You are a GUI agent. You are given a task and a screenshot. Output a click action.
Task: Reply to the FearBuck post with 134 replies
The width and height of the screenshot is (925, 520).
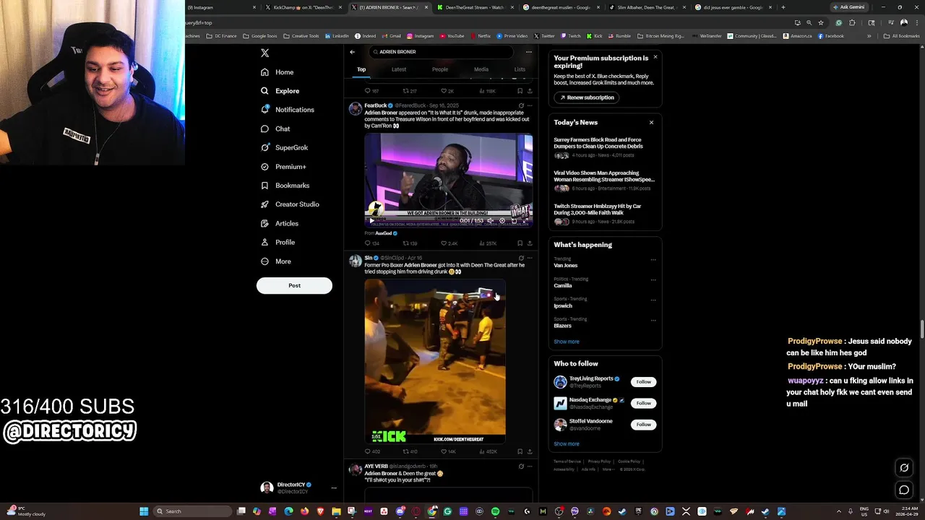click(x=371, y=243)
